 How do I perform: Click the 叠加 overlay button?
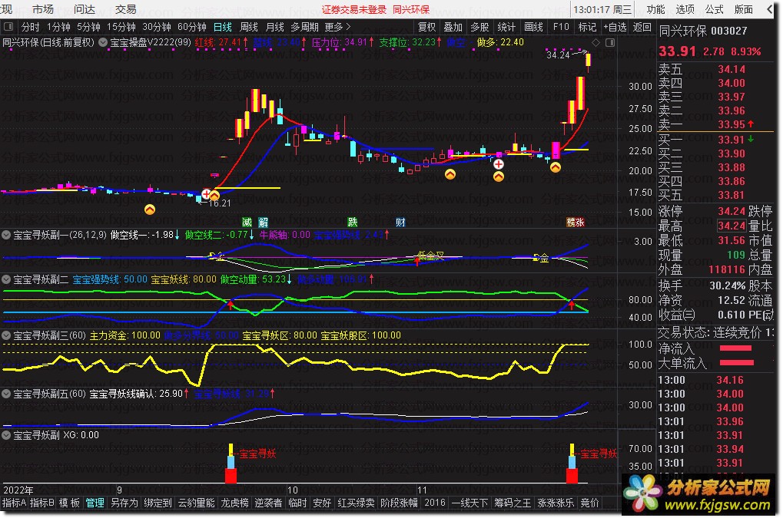pyautogui.click(x=453, y=27)
